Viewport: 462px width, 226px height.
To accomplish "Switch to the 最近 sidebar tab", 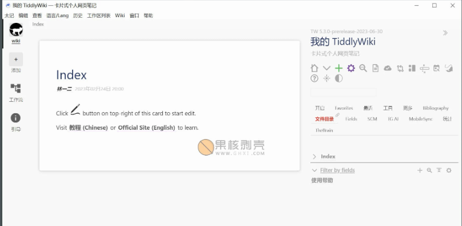I will tap(368, 108).
